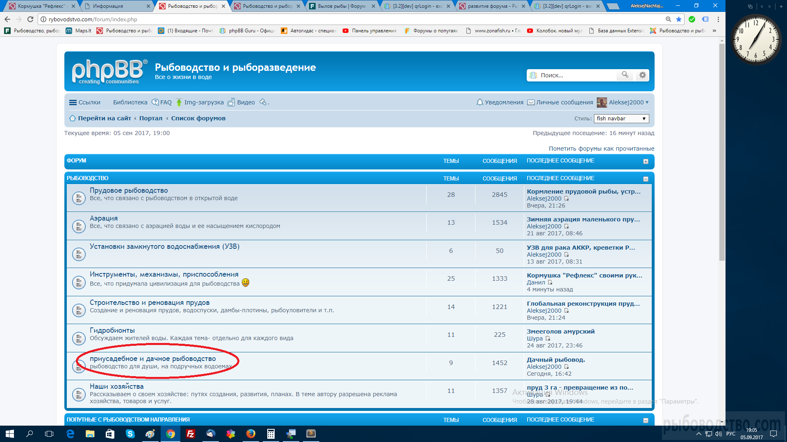
Task: Click Пометить форумы как прочитанные link
Action: (601, 149)
